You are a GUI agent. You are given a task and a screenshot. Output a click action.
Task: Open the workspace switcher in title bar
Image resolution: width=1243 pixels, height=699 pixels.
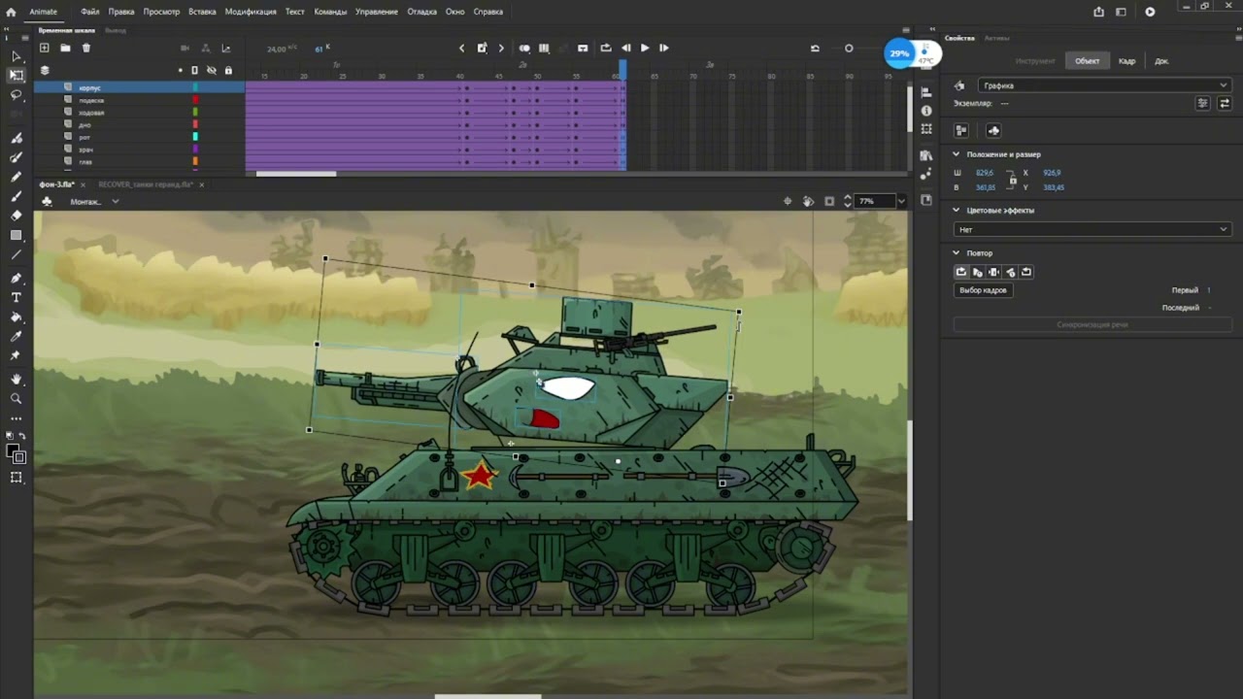[1121, 12]
